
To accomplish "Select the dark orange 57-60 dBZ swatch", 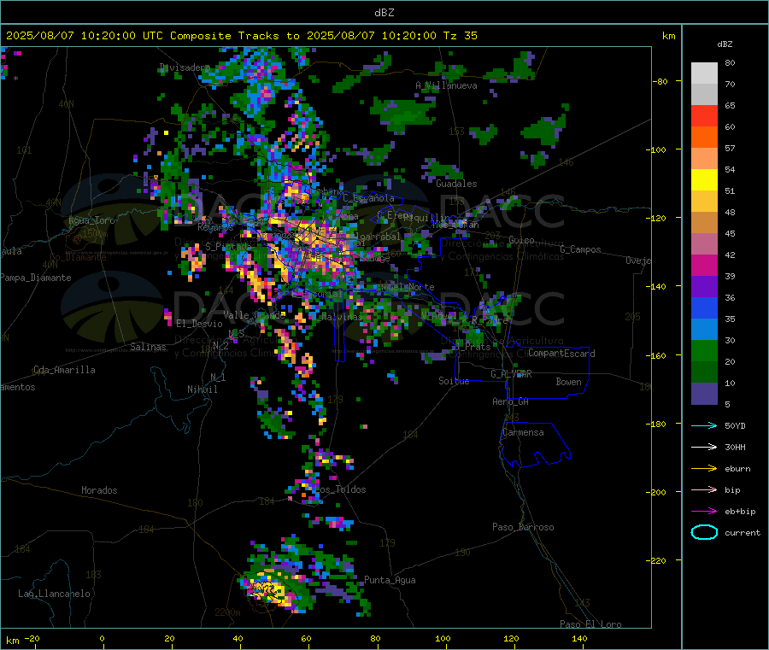I will [x=704, y=138].
